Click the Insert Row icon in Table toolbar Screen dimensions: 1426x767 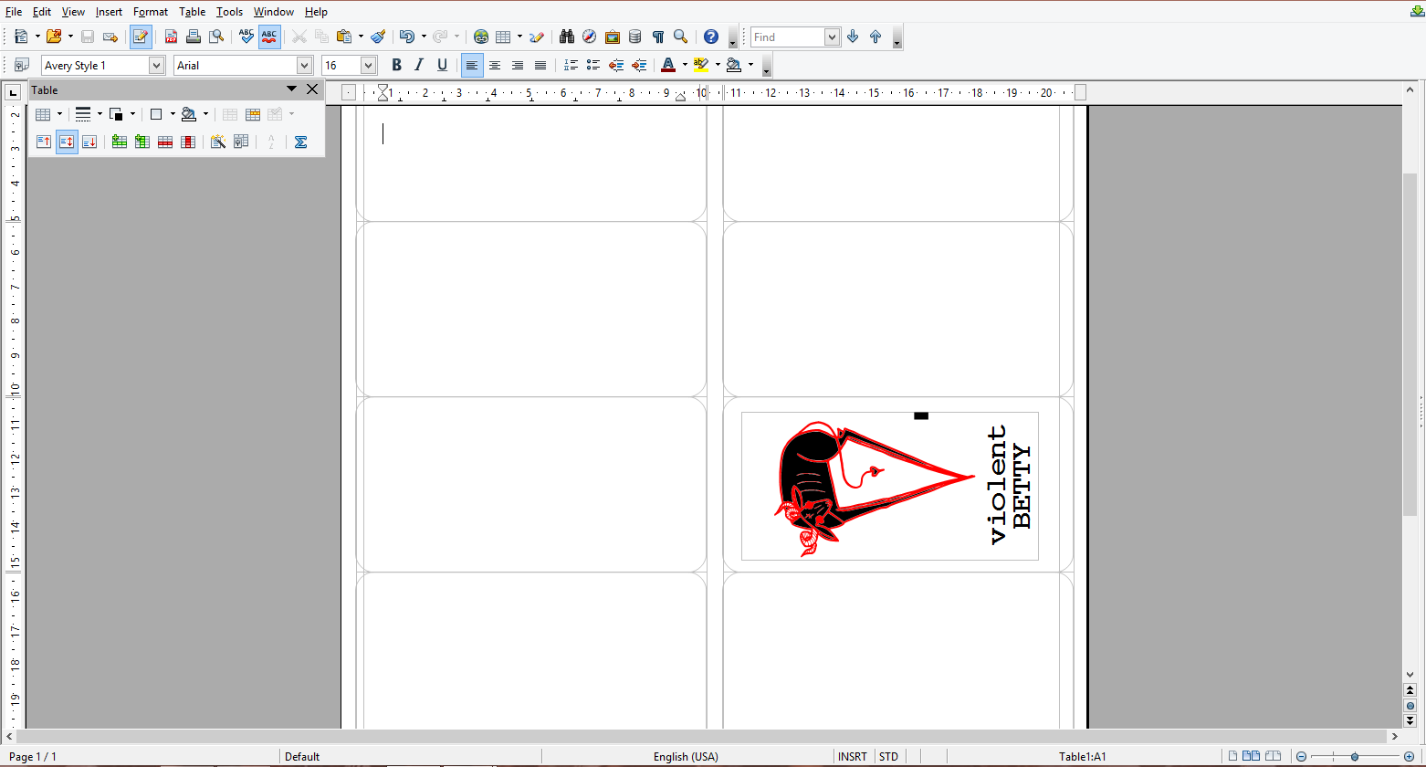pyautogui.click(x=120, y=142)
